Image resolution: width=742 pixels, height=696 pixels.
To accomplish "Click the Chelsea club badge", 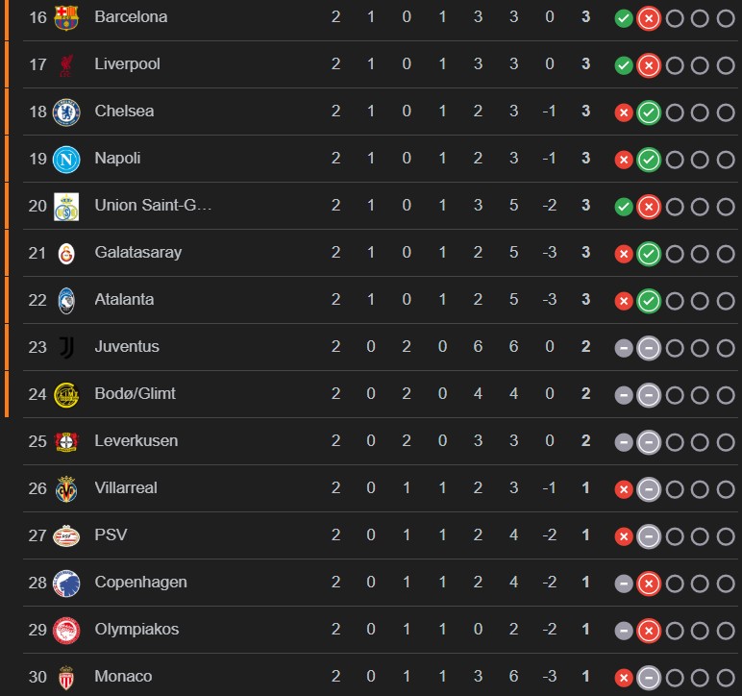I will coord(66,112).
